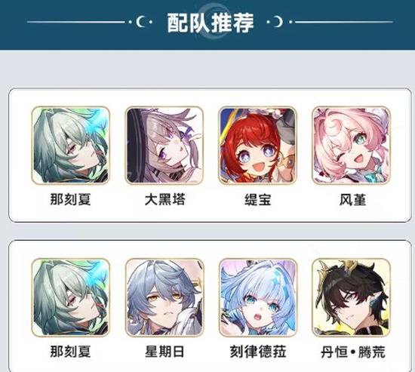Select 那刻夏 portrait in the second team
This screenshot has width=415, height=372.
70,297
